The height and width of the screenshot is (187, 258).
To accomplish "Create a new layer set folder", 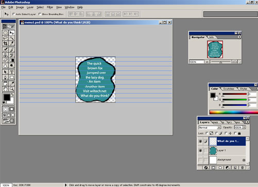I will [220, 167].
